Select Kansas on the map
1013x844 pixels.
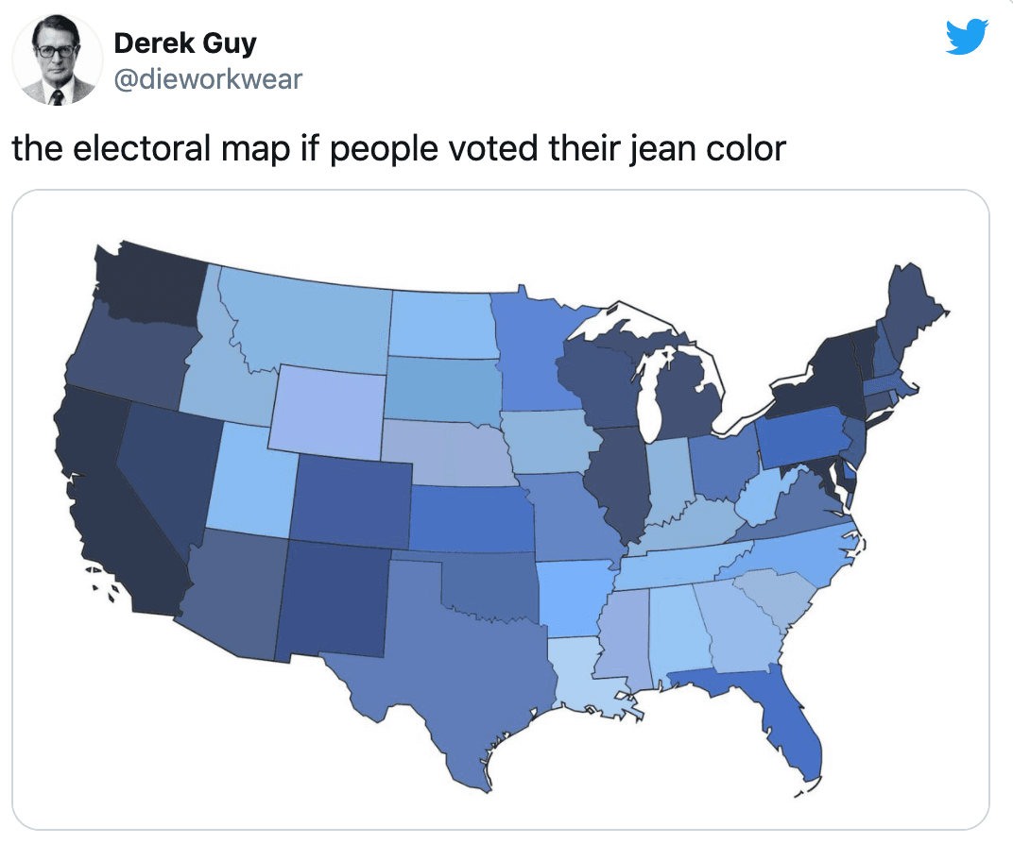coord(468,517)
